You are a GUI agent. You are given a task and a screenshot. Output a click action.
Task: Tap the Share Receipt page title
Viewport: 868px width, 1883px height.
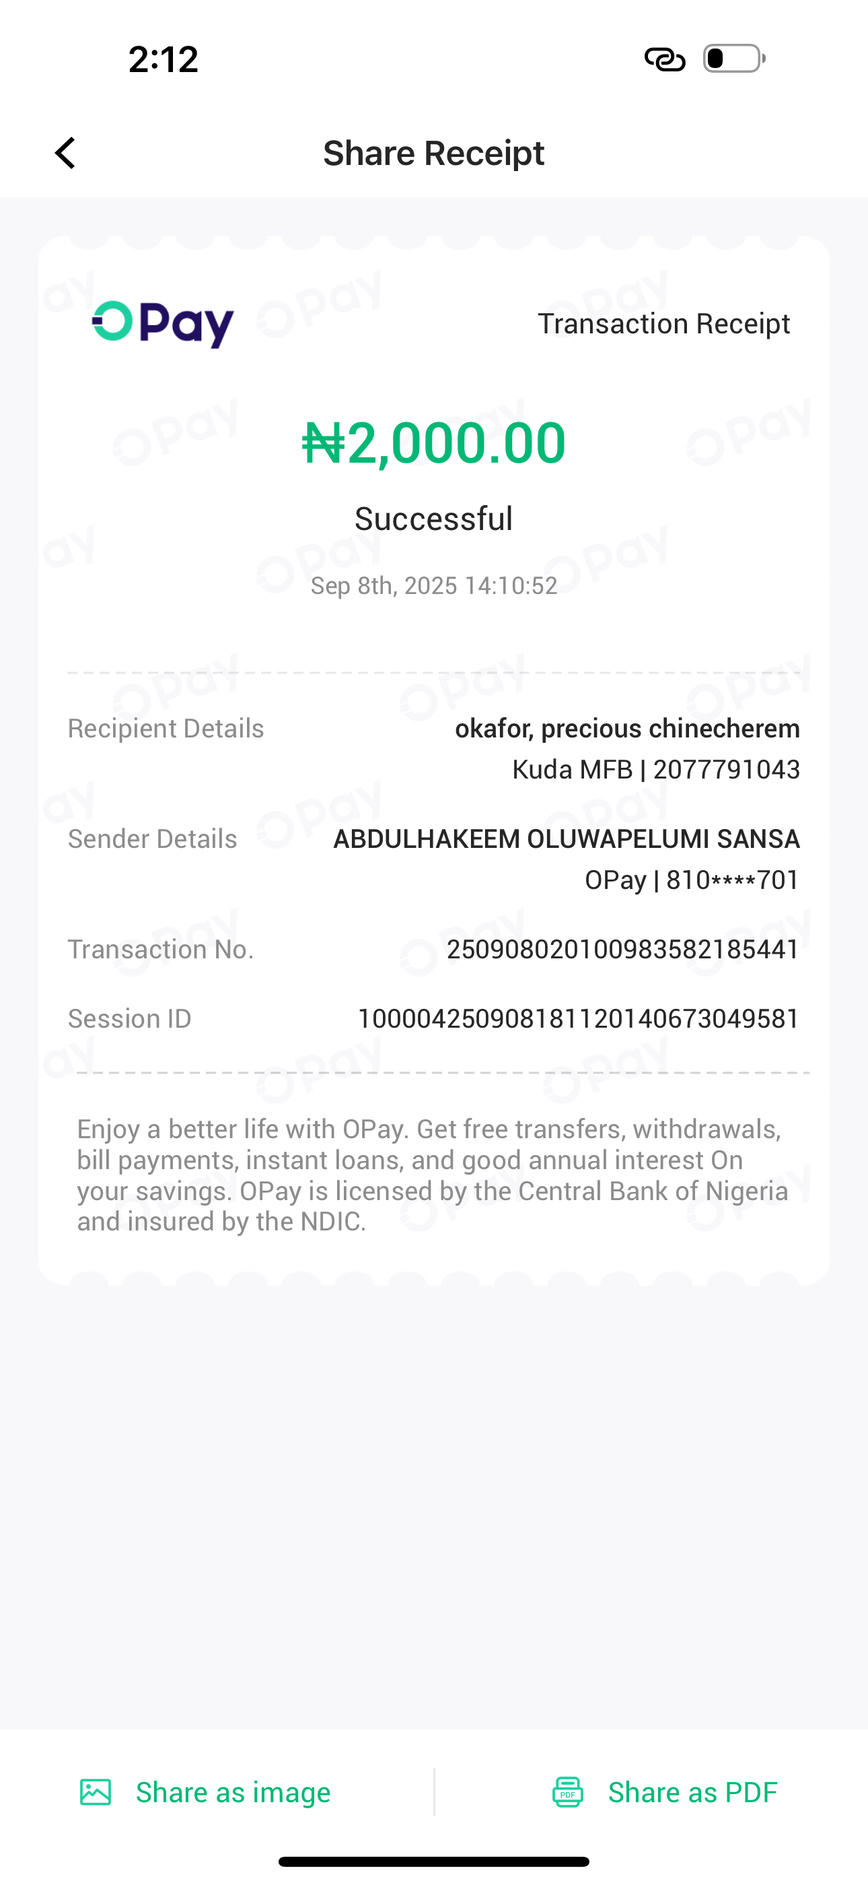click(433, 154)
